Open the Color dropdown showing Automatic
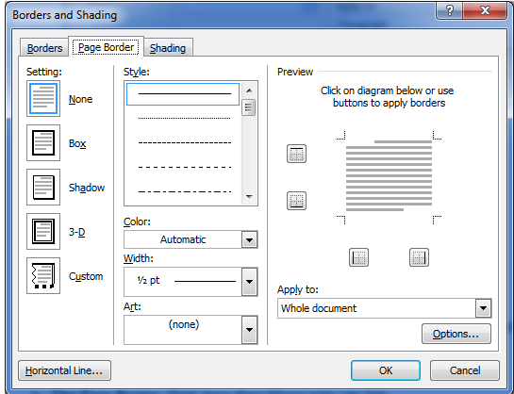The width and height of the screenshot is (514, 394). [191, 239]
